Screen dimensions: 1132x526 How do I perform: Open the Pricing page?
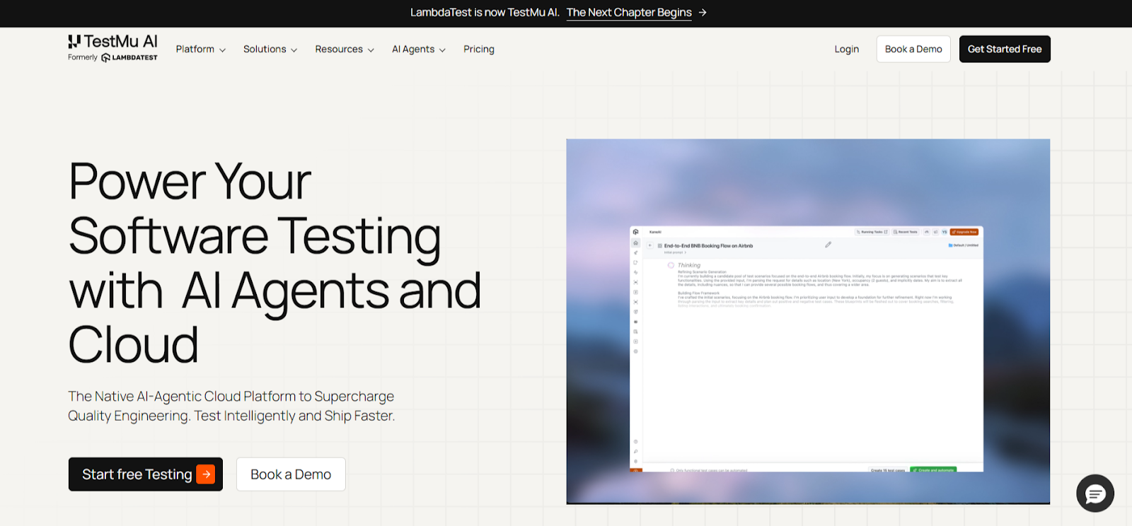tap(479, 49)
